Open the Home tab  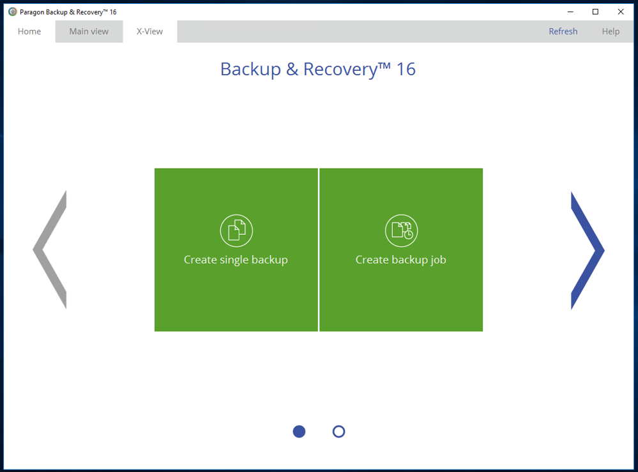coord(29,31)
